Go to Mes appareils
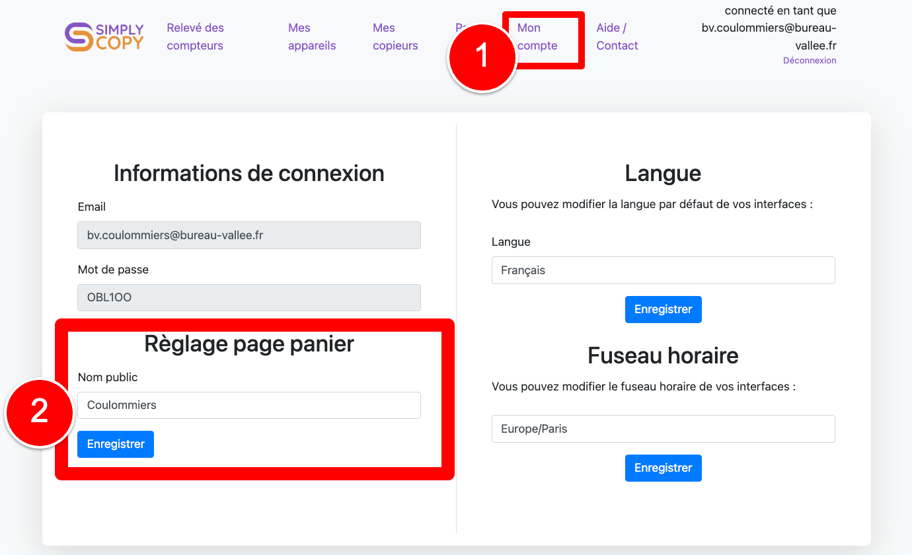 tap(312, 37)
